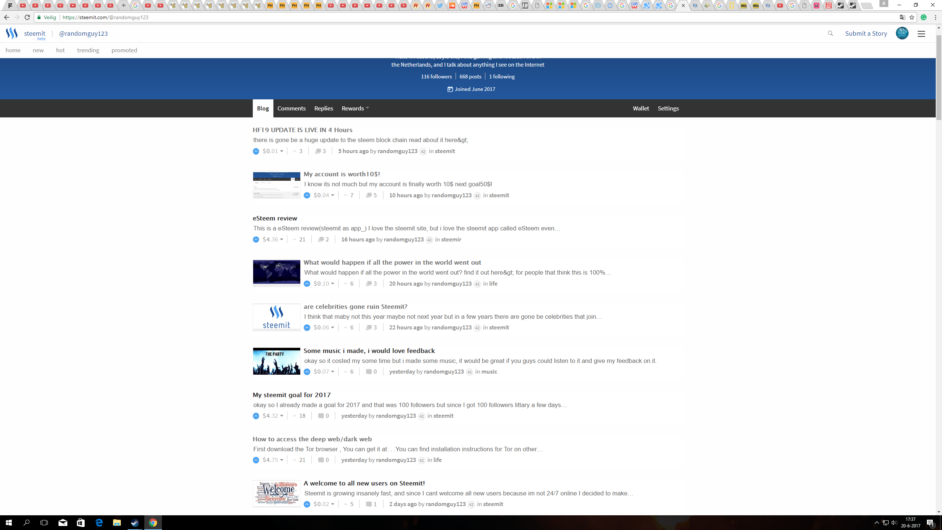Click the Steemit logo icon
The width and height of the screenshot is (942, 530).
12,33
